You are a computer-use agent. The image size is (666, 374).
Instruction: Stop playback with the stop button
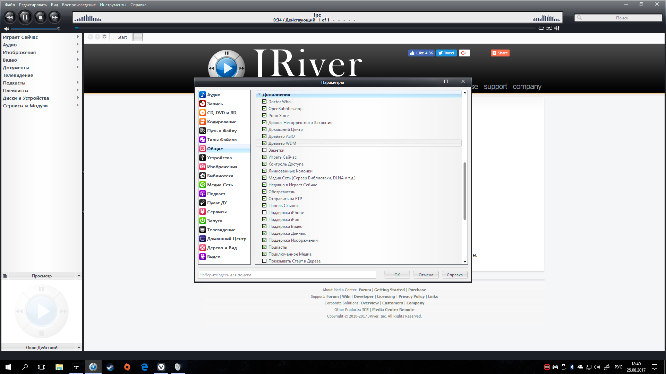click(40, 17)
